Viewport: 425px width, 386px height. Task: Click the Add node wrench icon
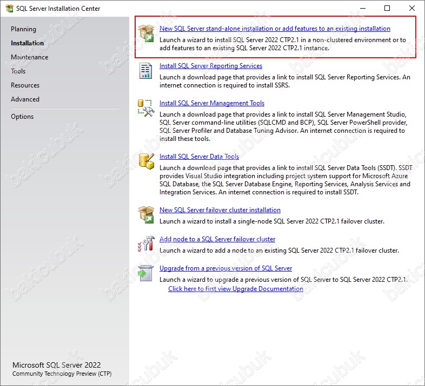pyautogui.click(x=146, y=243)
